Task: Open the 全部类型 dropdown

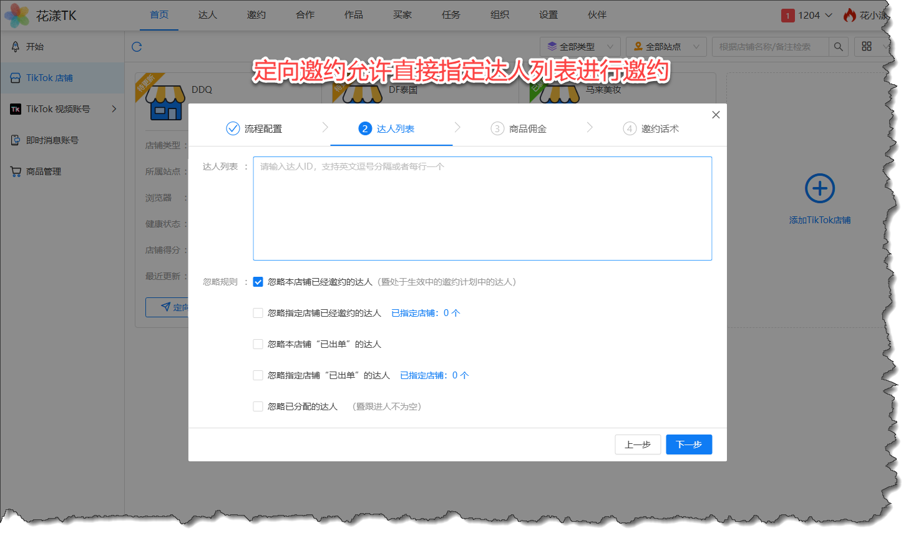Action: (580, 47)
